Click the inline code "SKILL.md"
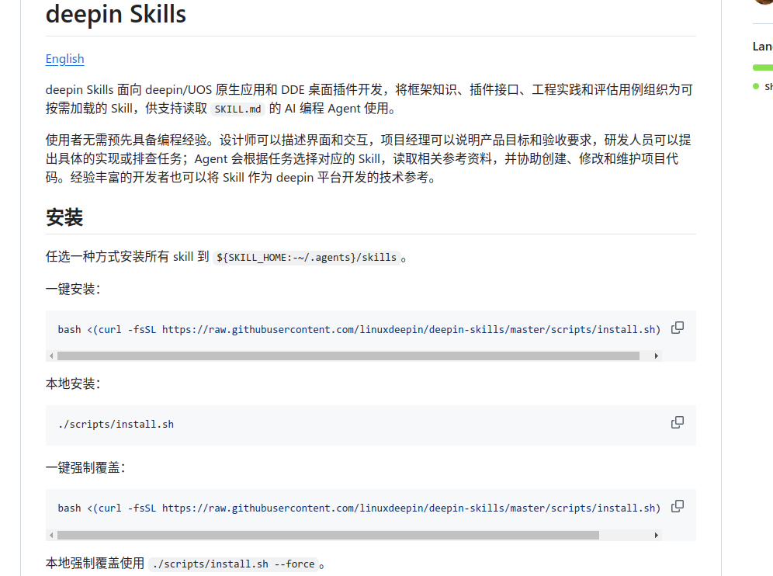 tap(237, 109)
